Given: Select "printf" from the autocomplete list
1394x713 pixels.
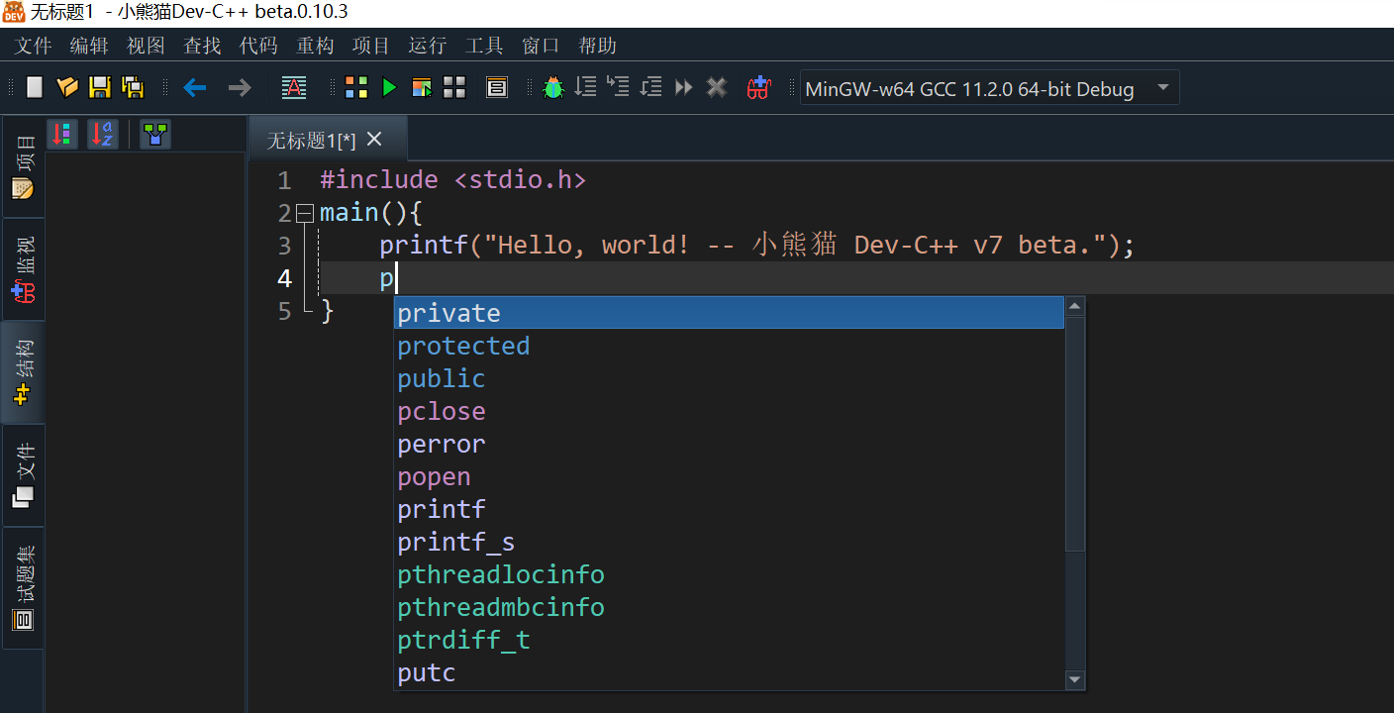Looking at the screenshot, I should pos(442,510).
